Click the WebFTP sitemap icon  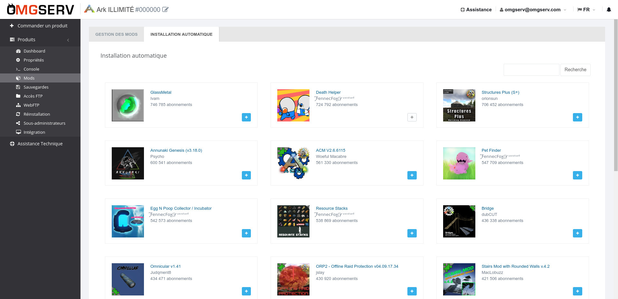coord(18,105)
